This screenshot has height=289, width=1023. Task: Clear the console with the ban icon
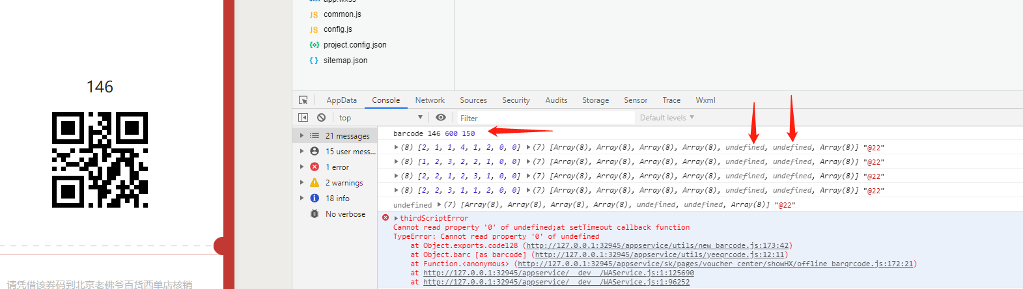click(x=321, y=118)
